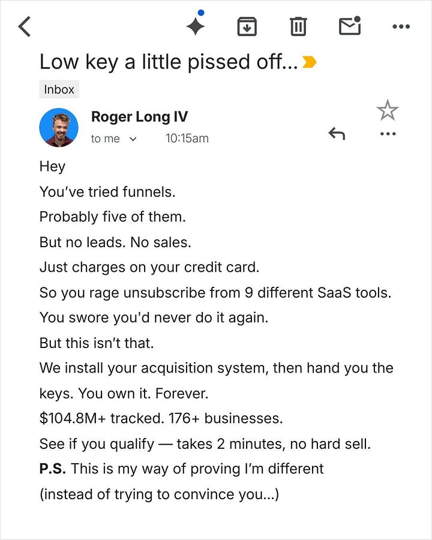Open the top-right three-dot overflow menu
Viewport: 432px width, 540px height.
[401, 26]
